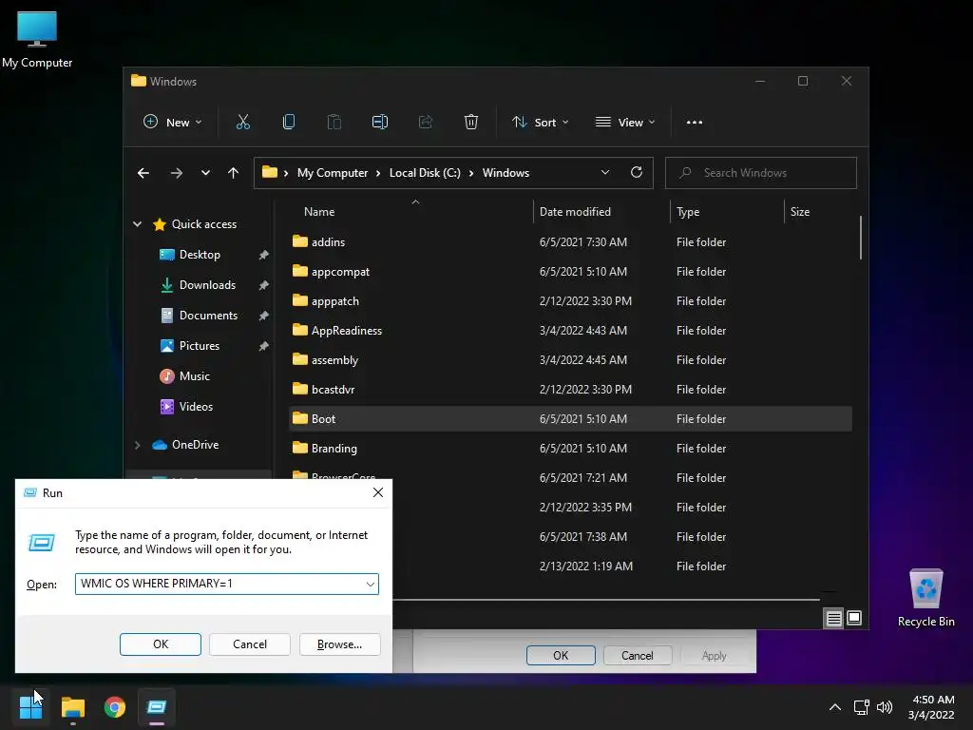Launch Google Chrome from the taskbar

(115, 707)
